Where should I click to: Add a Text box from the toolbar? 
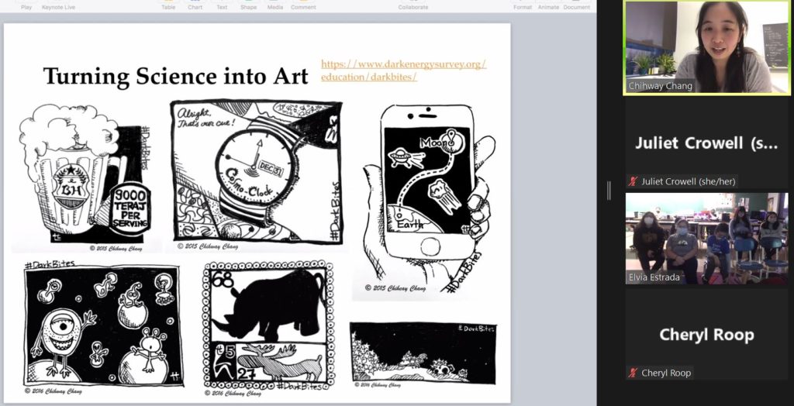click(x=222, y=6)
